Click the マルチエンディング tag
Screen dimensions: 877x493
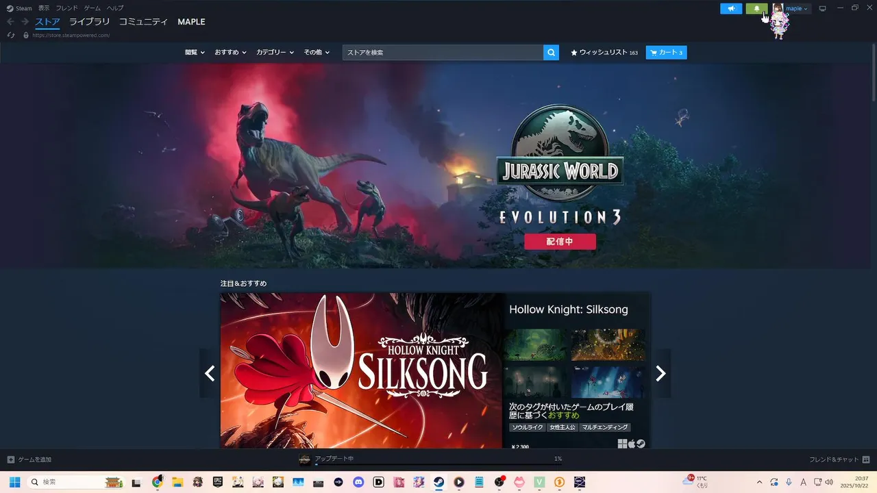[x=605, y=427]
